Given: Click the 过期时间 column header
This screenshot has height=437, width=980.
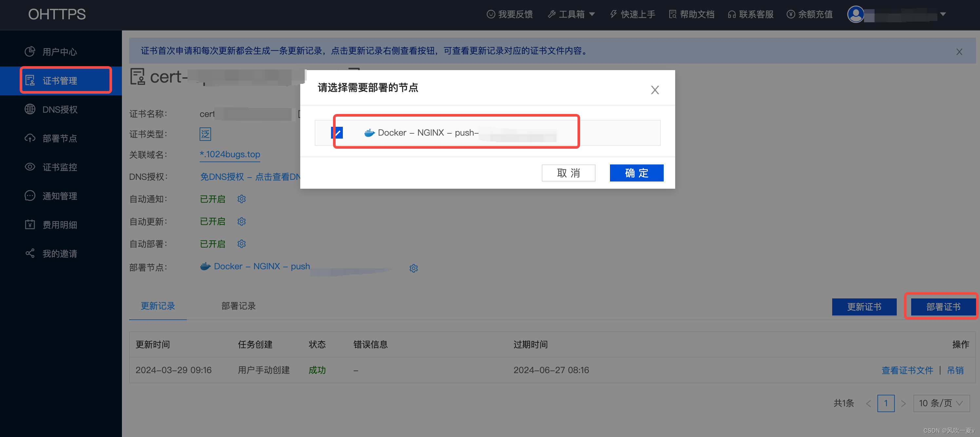Looking at the screenshot, I should point(530,345).
